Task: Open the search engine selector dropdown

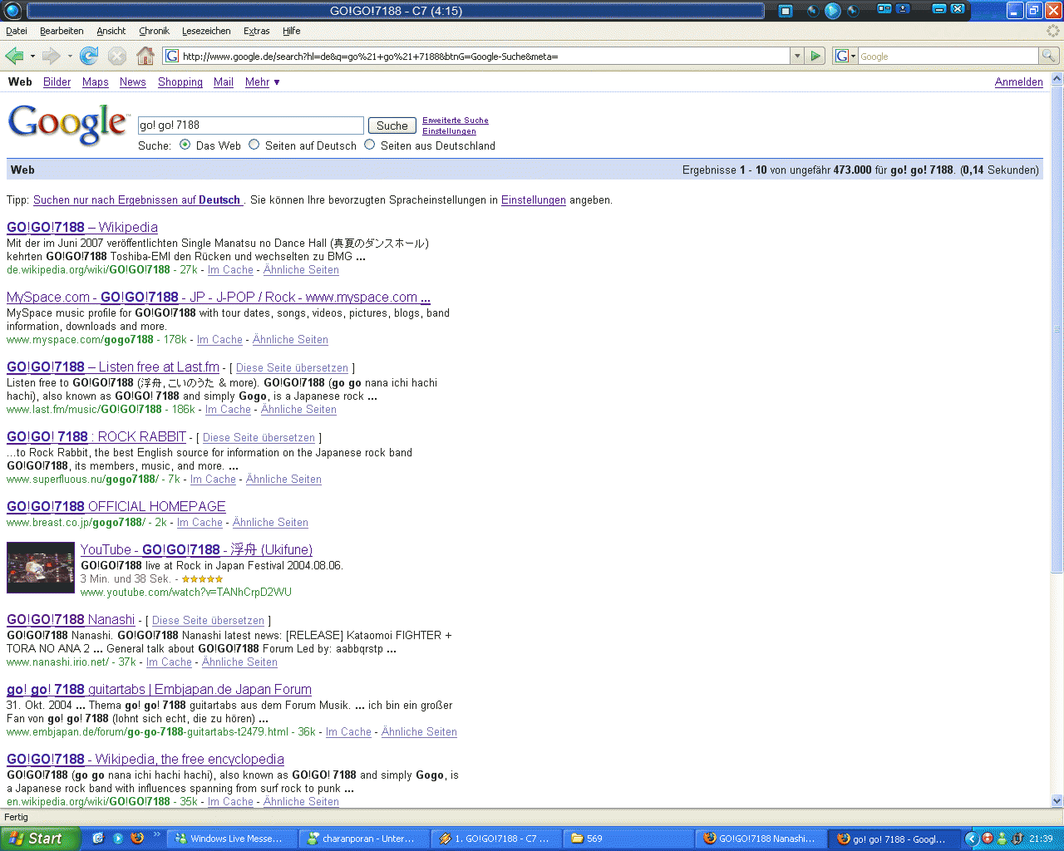Action: (x=846, y=56)
